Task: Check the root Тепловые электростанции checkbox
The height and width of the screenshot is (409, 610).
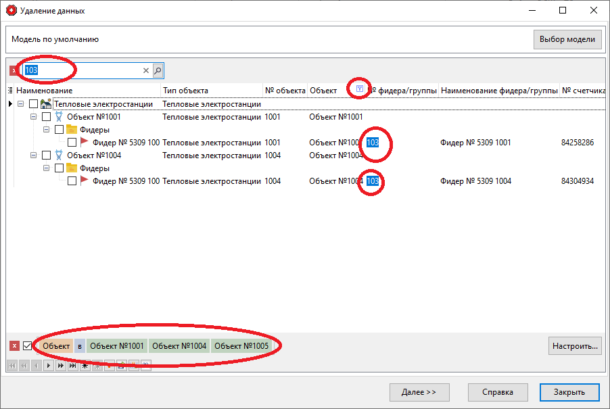Action: tap(33, 104)
